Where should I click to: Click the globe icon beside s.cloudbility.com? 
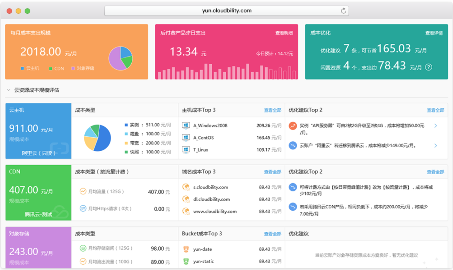(186, 187)
